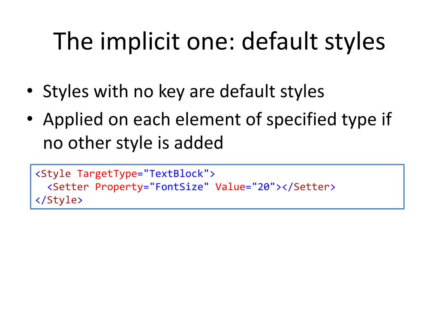Select the bullet "Styles with no key are default styles"
The width and height of the screenshot is (439, 329).
click(x=183, y=92)
